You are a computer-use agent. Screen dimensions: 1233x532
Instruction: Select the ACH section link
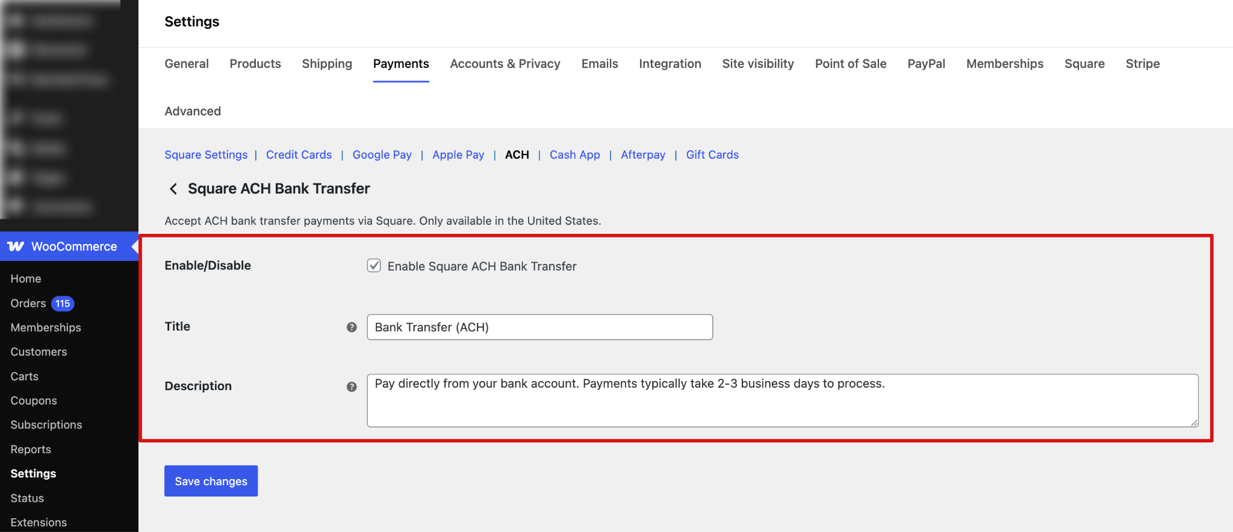point(517,154)
